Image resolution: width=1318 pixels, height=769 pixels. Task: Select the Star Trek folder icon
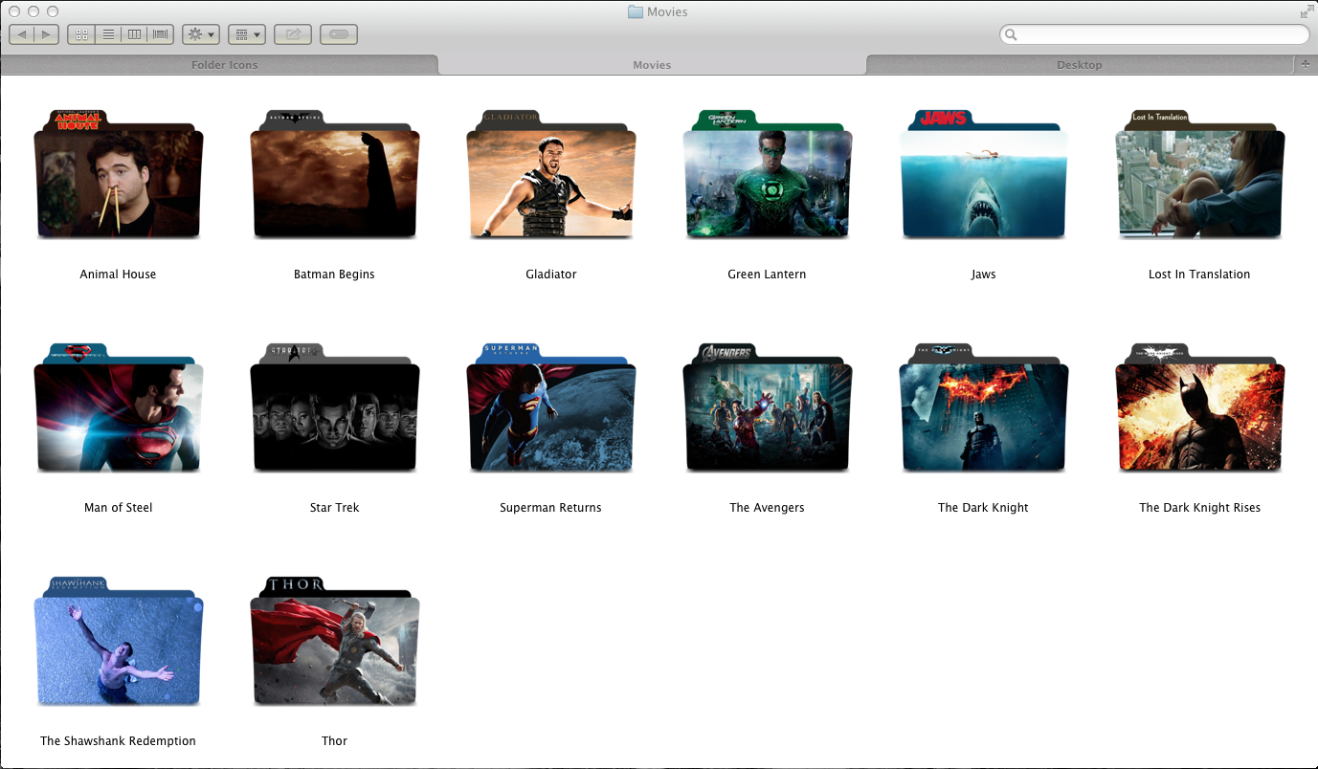click(335, 407)
